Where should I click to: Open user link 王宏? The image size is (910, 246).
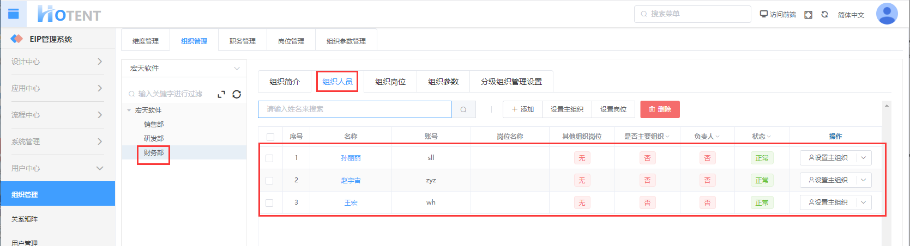(351, 203)
